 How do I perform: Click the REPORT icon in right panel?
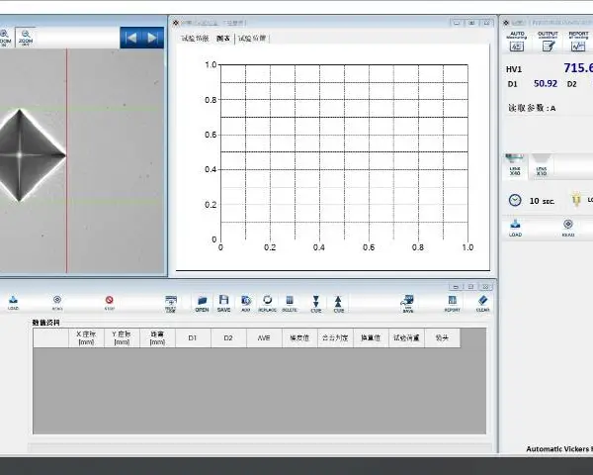578,42
